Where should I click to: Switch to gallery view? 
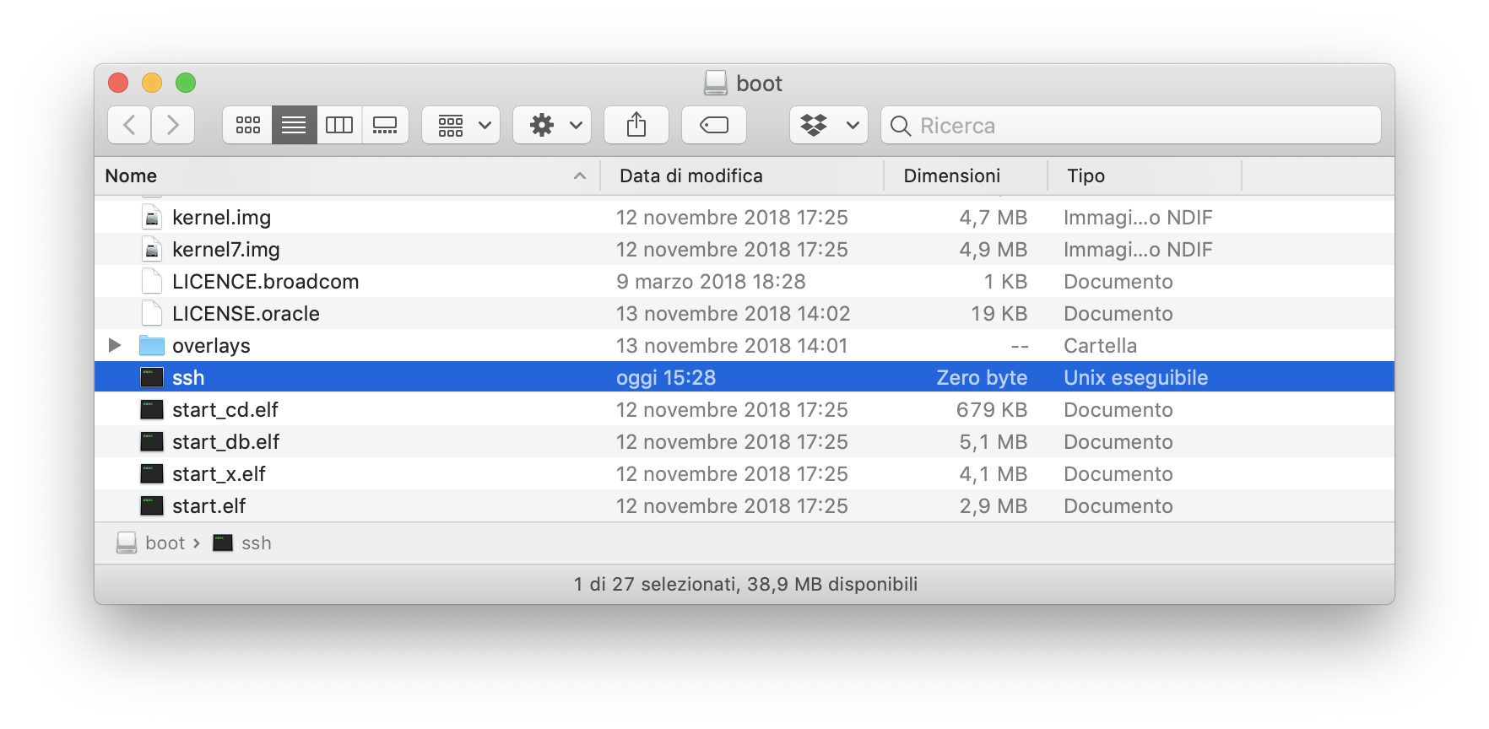(385, 125)
